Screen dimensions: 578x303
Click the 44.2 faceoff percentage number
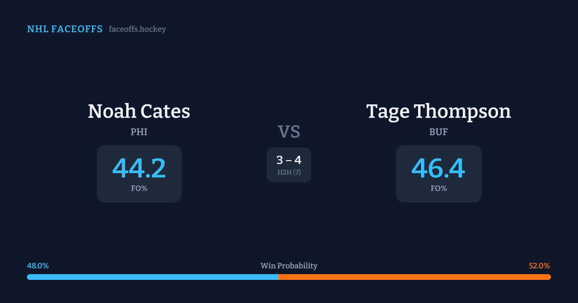(139, 168)
